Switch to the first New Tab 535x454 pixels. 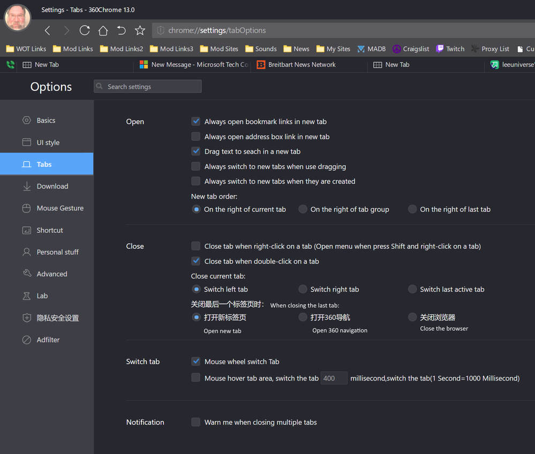click(75, 64)
